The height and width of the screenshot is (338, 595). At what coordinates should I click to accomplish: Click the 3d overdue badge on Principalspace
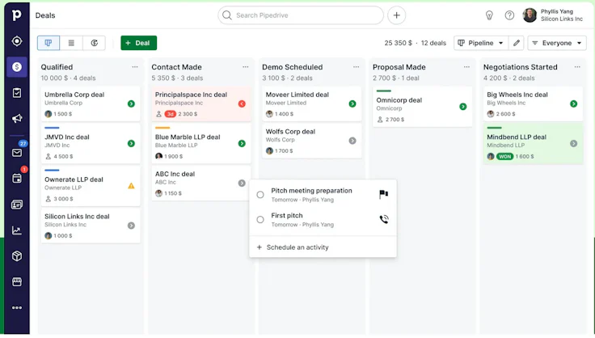171,114
